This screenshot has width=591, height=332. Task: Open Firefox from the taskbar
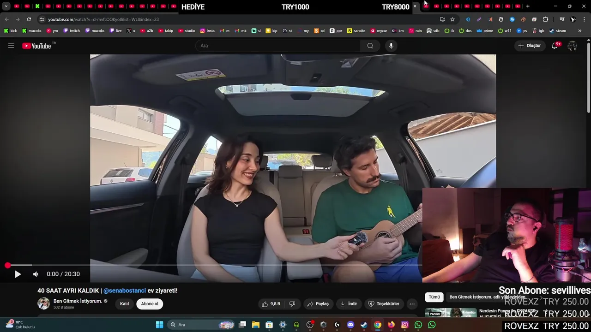click(x=391, y=325)
